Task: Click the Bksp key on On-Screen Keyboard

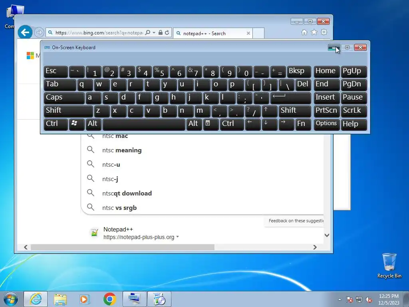Action: coord(299,72)
